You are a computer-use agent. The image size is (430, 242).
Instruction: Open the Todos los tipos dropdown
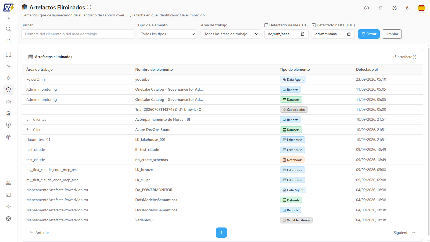[168, 34]
